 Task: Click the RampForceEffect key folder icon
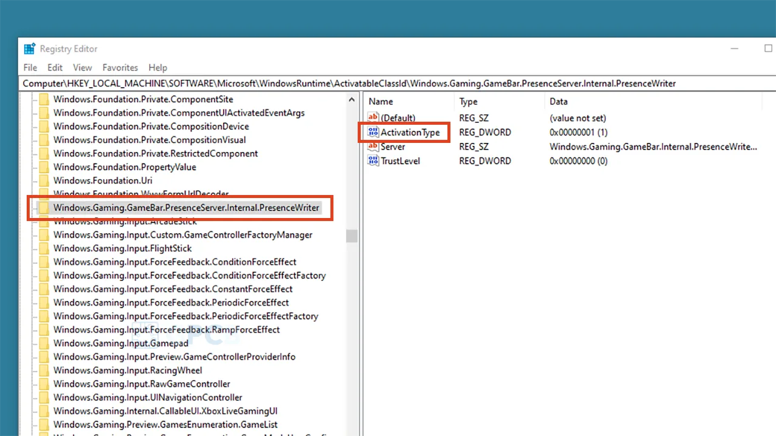(x=44, y=330)
